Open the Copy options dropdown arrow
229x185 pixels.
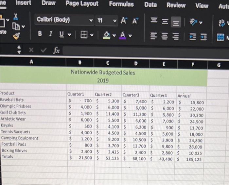(x=23, y=26)
